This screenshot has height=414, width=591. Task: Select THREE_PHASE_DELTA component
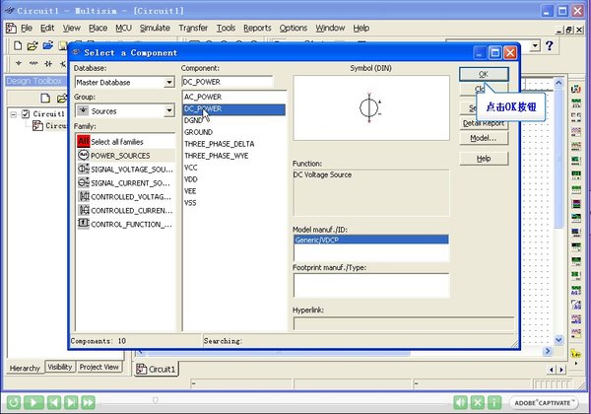233,144
